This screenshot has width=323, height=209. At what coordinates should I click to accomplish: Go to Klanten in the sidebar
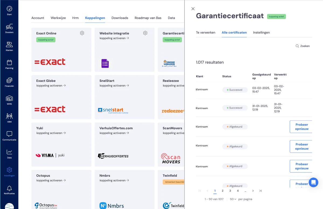coord(9,46)
